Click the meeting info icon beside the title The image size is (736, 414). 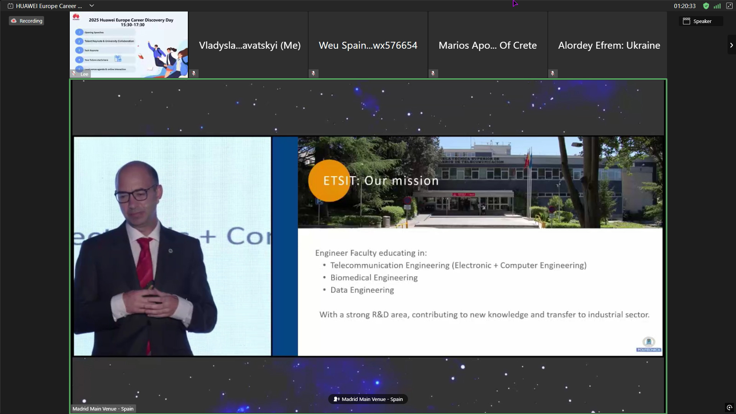coord(10,6)
